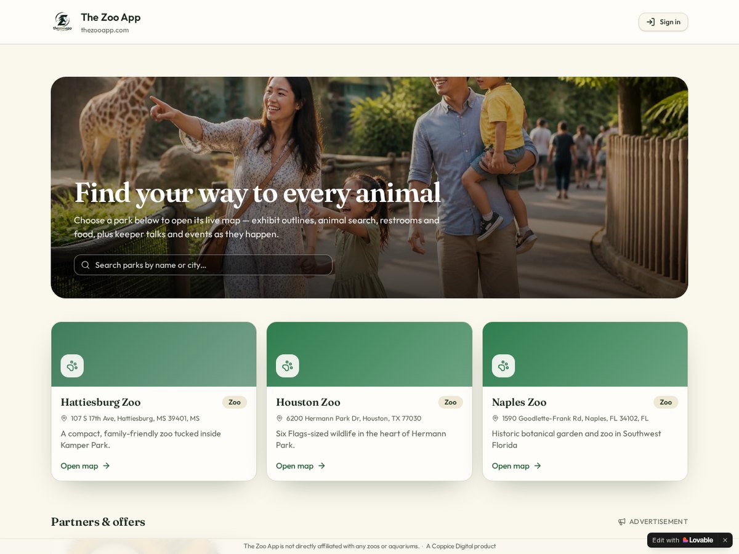Click the Sign in button
This screenshot has height=554, width=739.
(663, 22)
